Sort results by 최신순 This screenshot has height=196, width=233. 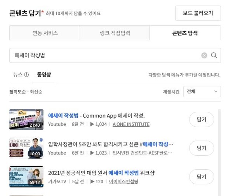[x=36, y=92]
